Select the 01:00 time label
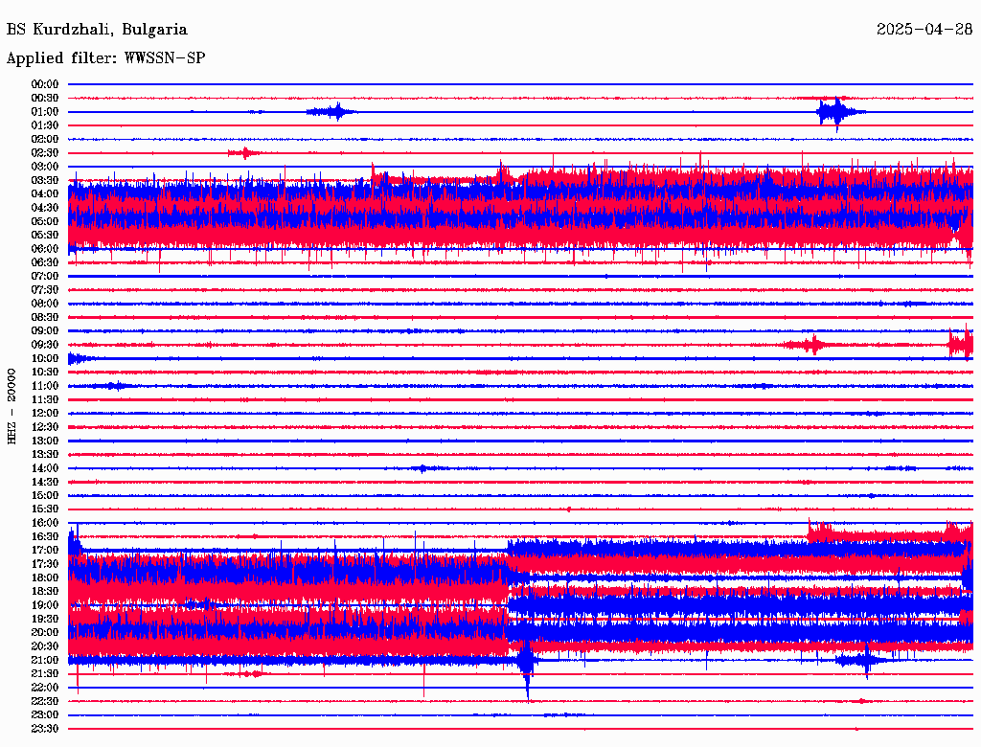 [45, 112]
